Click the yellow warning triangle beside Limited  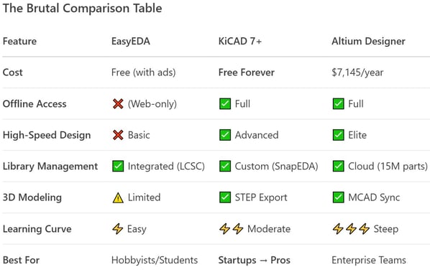click(x=118, y=197)
